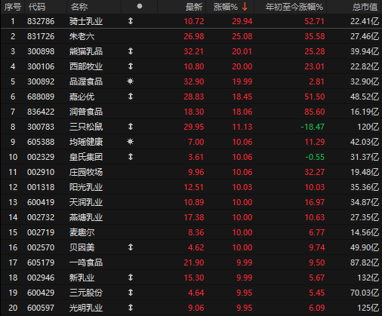This screenshot has height=316, width=382.
Task: Open the stock 新乳业
Action: tap(82, 278)
